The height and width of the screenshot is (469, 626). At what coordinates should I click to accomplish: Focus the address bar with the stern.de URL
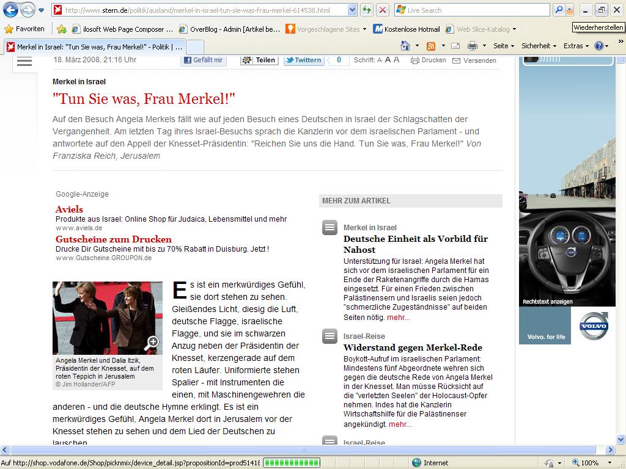(199, 10)
